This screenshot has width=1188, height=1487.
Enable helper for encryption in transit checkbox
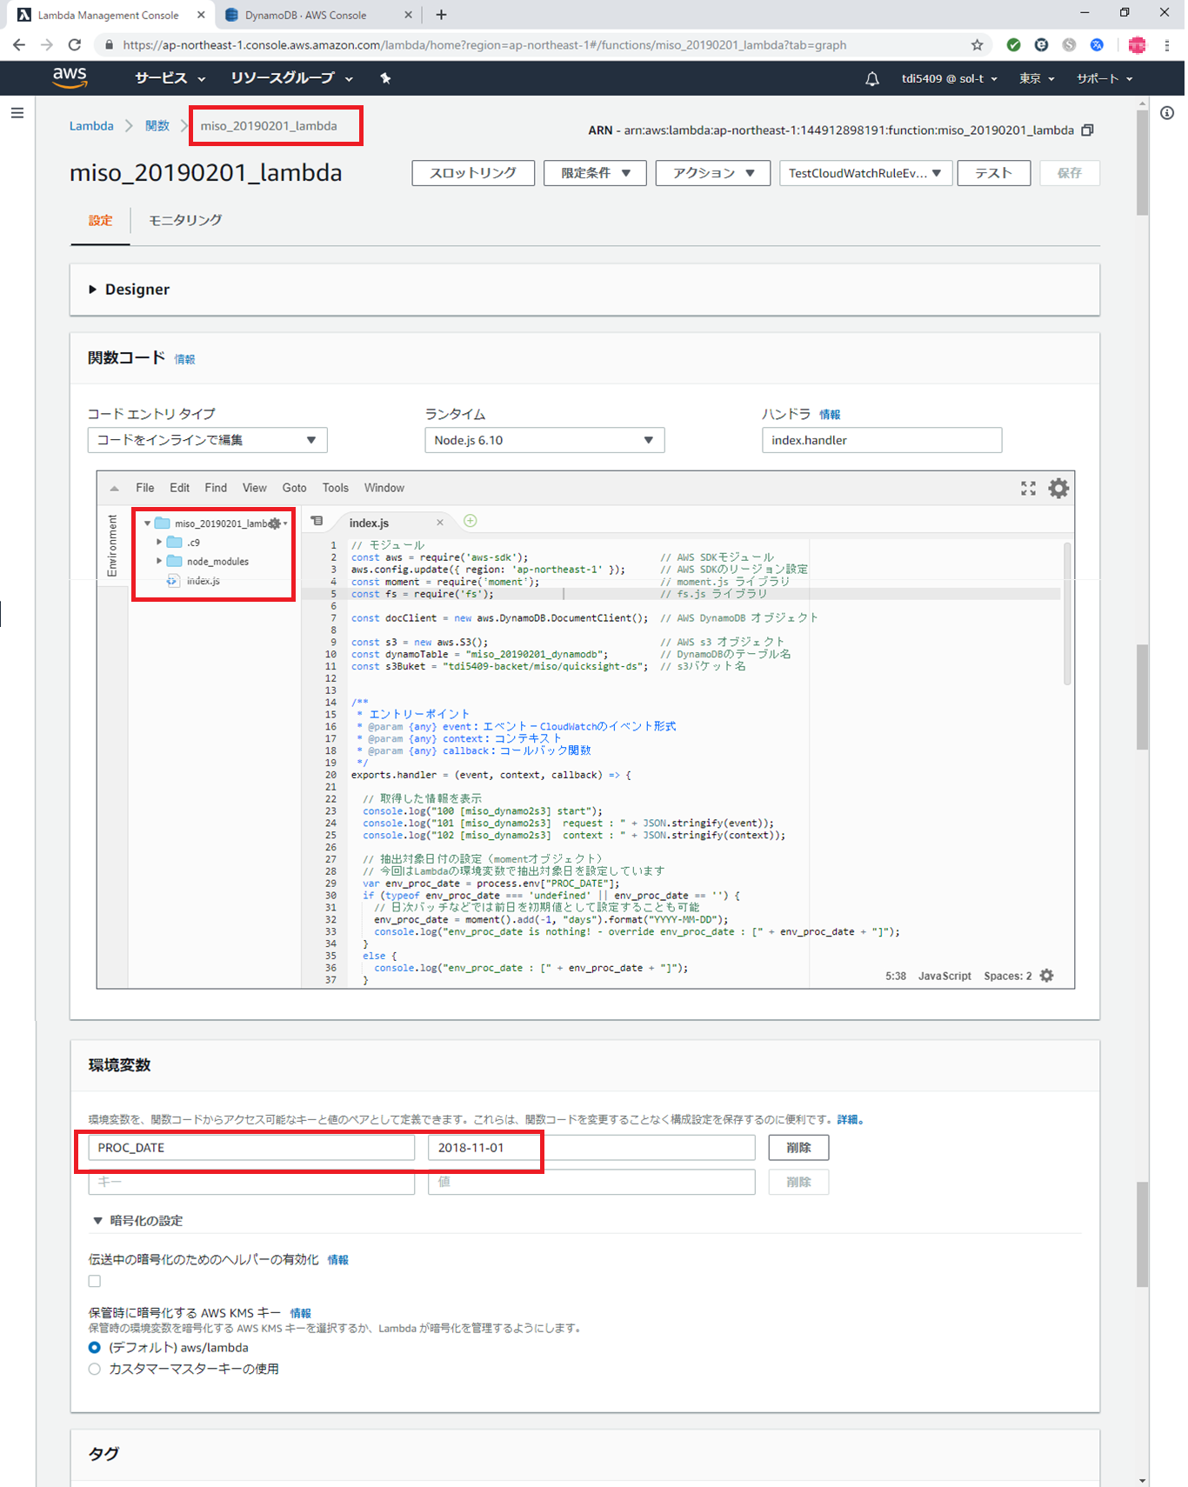95,1281
